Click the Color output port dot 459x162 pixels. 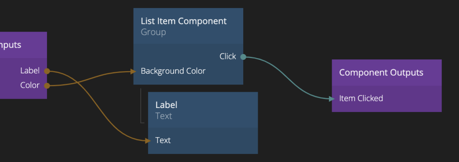pos(47,85)
